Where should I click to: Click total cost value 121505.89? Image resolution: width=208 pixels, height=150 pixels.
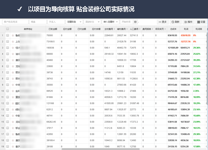[173, 48]
